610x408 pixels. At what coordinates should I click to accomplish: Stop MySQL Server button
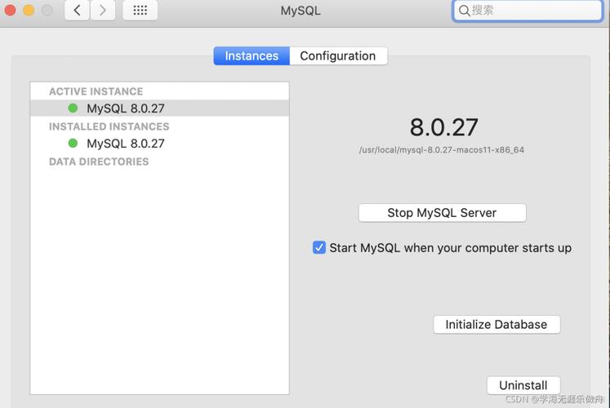(443, 213)
